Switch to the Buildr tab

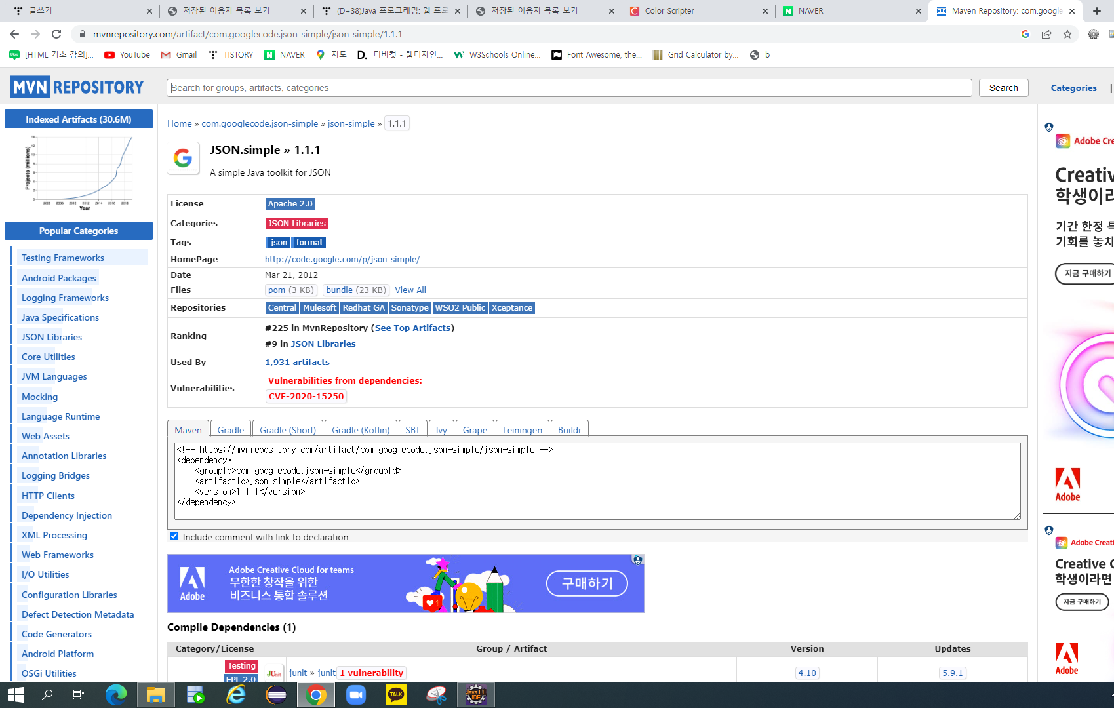click(x=570, y=429)
